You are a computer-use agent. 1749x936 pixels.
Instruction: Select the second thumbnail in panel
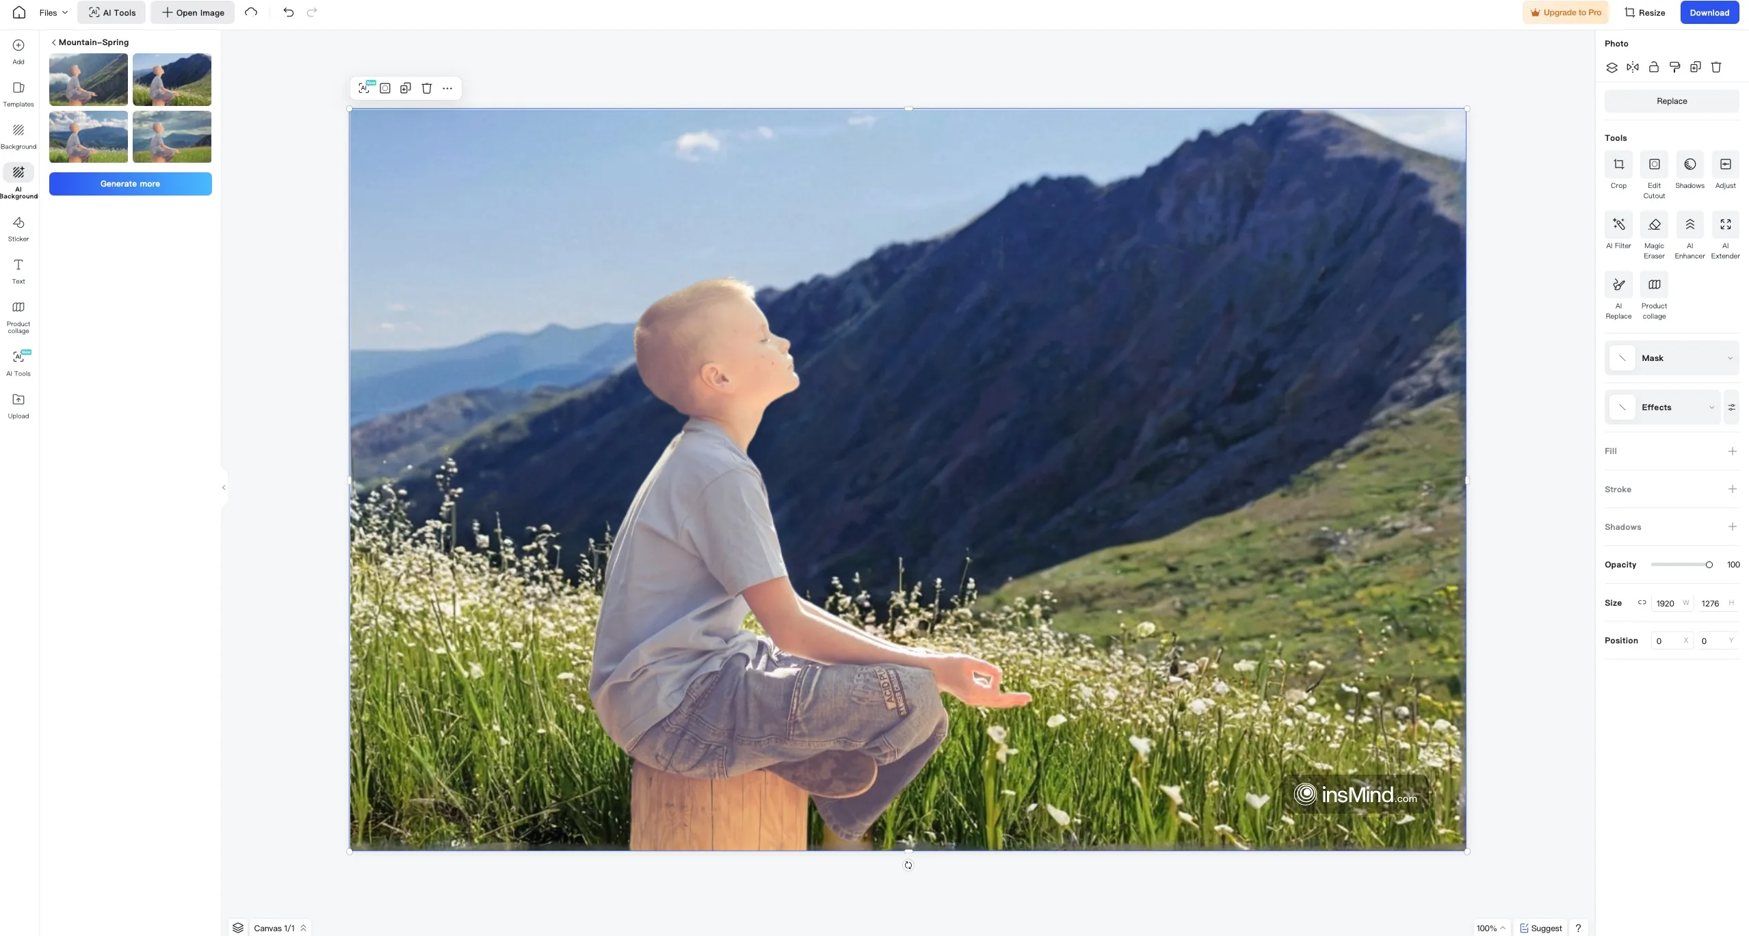(171, 79)
